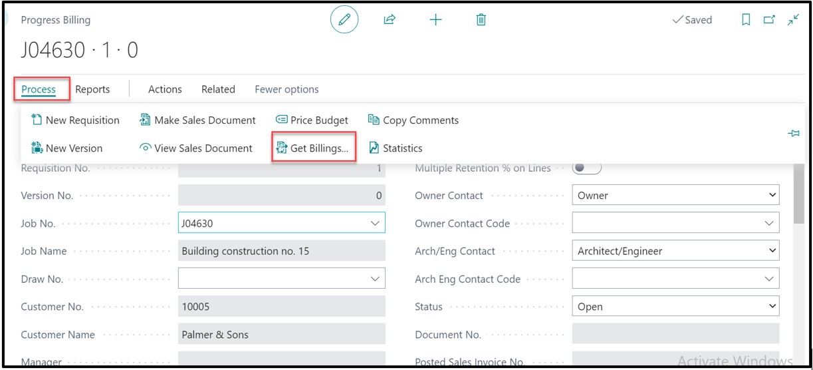Click Fewer options link
813x370 pixels.
[x=287, y=89]
